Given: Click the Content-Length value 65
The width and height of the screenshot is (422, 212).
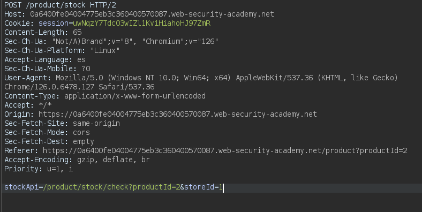Looking at the screenshot, I should (77, 32).
